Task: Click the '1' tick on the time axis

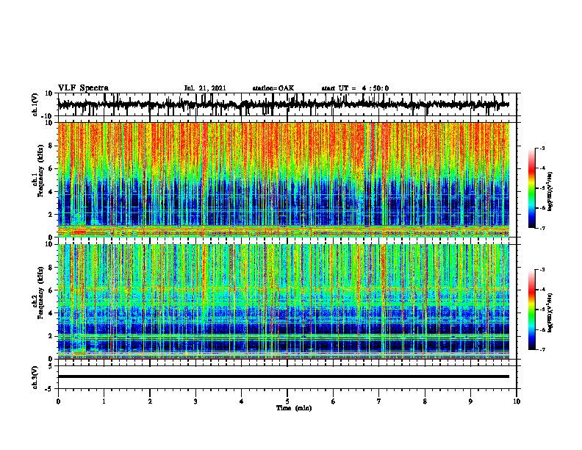Action: pyautogui.click(x=104, y=401)
